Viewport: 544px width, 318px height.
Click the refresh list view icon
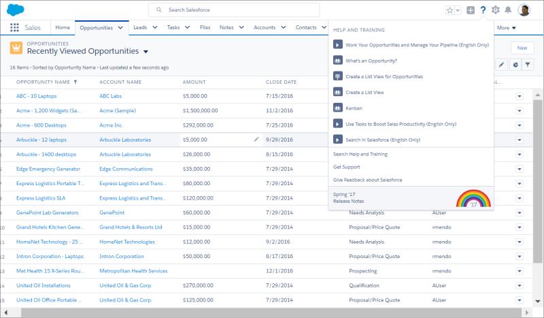click(515, 65)
